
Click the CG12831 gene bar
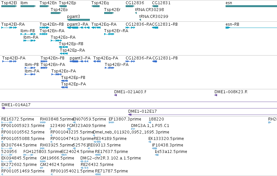155,6
